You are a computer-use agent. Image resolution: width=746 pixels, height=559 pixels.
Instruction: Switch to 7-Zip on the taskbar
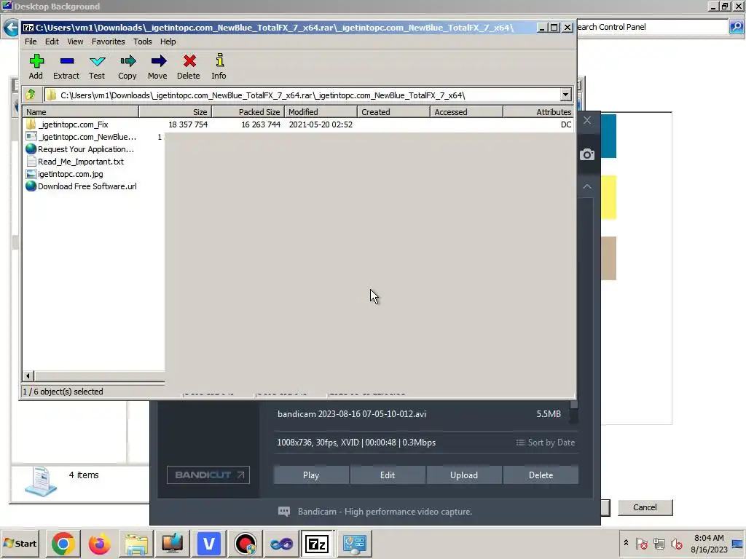tap(318, 544)
